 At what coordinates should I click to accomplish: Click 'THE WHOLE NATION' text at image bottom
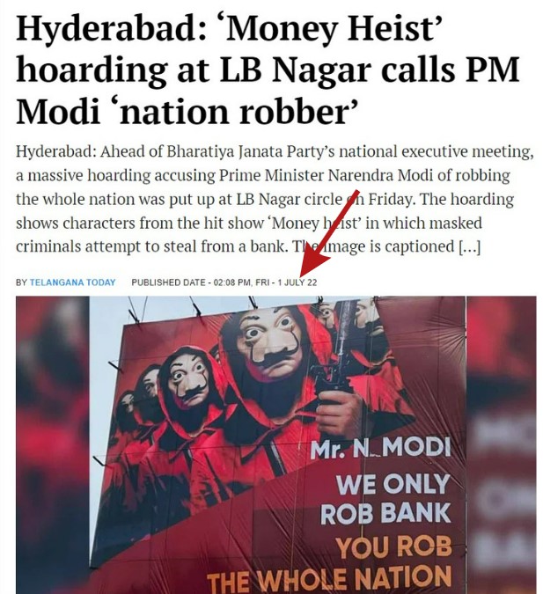point(329,578)
